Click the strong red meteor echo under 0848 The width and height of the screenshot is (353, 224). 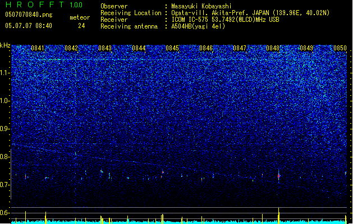pos(279,176)
